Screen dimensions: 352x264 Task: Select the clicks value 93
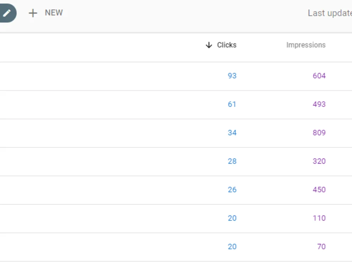tap(232, 76)
